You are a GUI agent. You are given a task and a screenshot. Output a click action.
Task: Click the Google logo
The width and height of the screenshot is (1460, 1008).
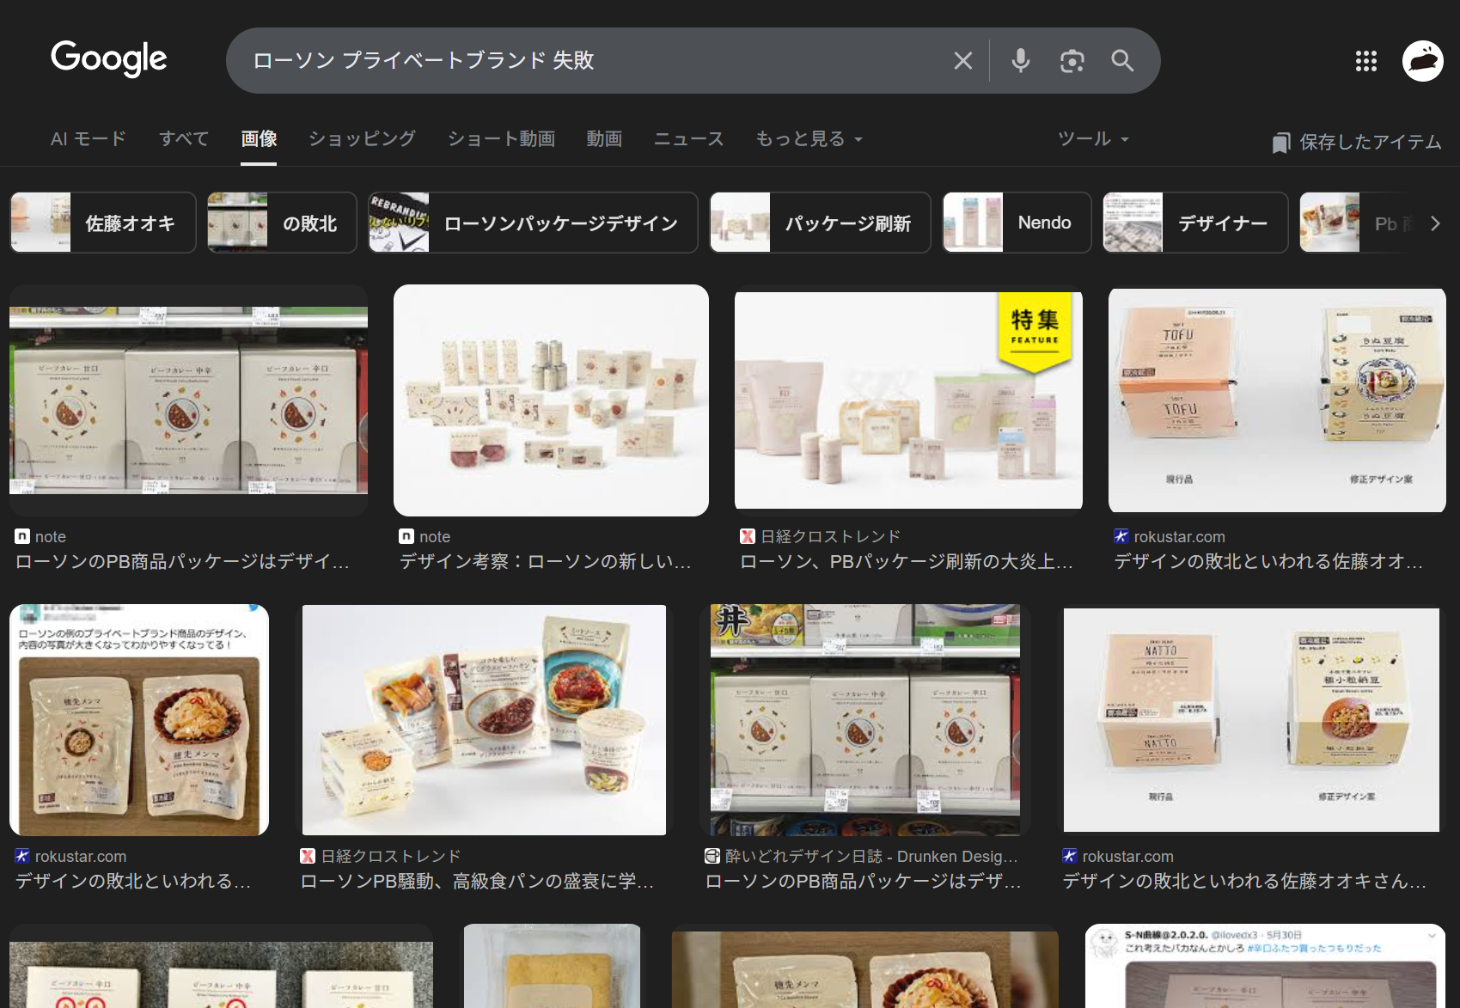click(109, 58)
